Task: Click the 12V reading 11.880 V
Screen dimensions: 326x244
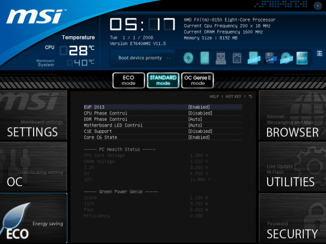Action: [200, 179]
